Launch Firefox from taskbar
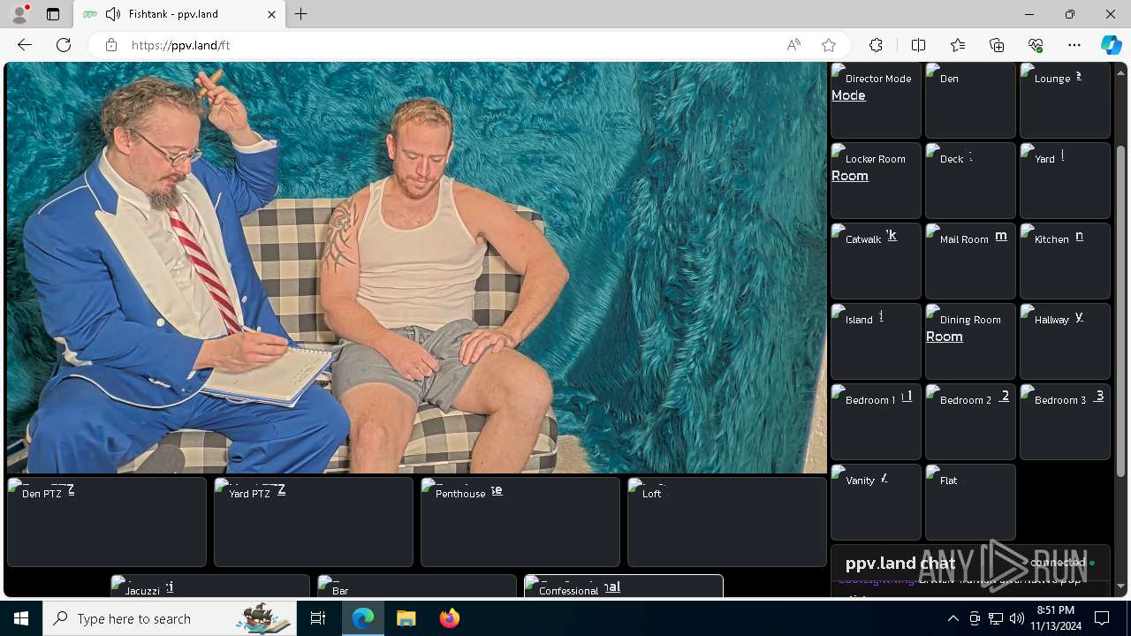 pos(449,618)
